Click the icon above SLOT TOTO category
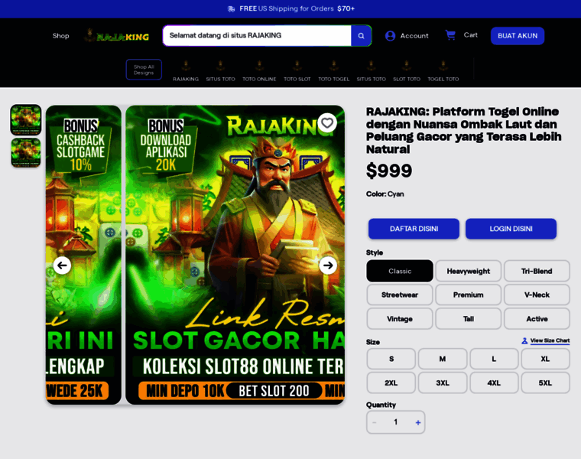 point(407,66)
